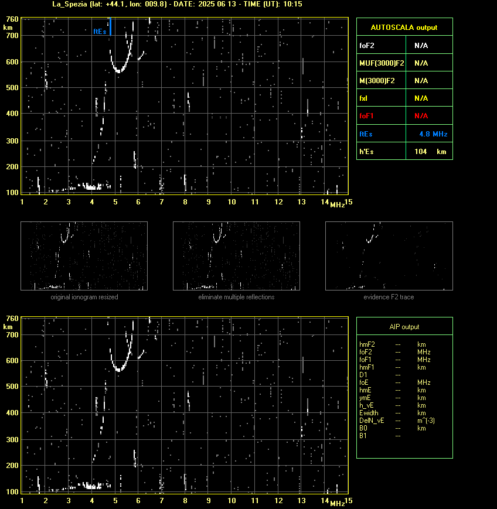Click the 'evidence F2 trace' caption
This screenshot has height=509, width=497.
389,297
